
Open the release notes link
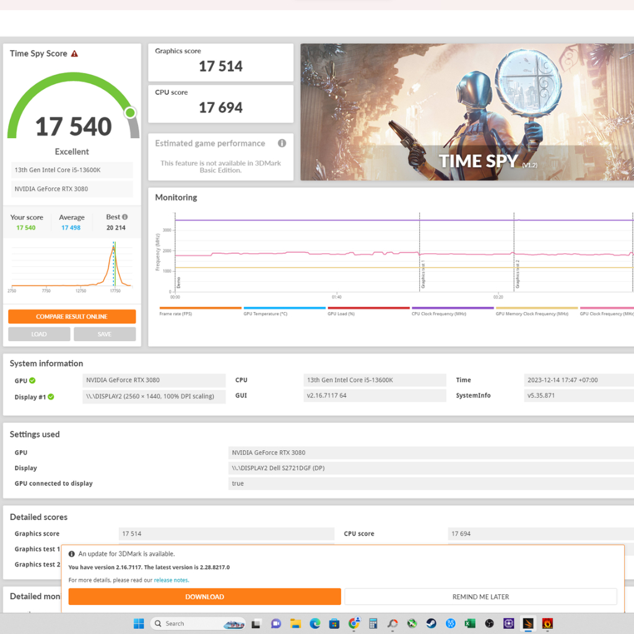171,580
